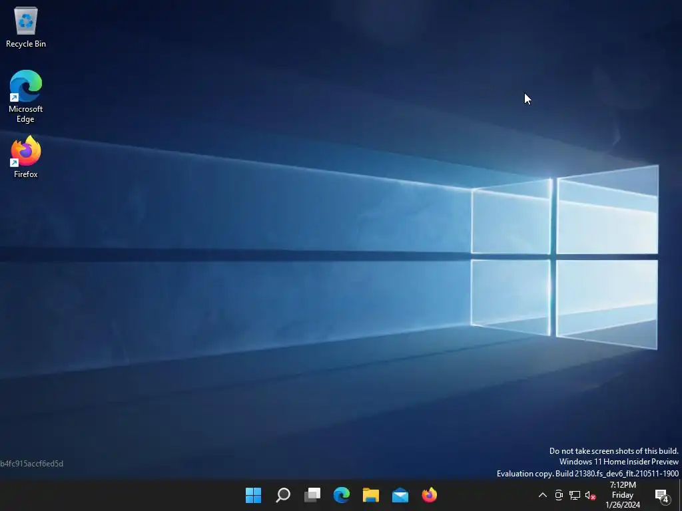
Task: Click the Meet Now tray icon
Action: (x=559, y=495)
